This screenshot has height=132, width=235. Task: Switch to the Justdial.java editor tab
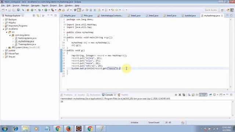[x=189, y=15]
